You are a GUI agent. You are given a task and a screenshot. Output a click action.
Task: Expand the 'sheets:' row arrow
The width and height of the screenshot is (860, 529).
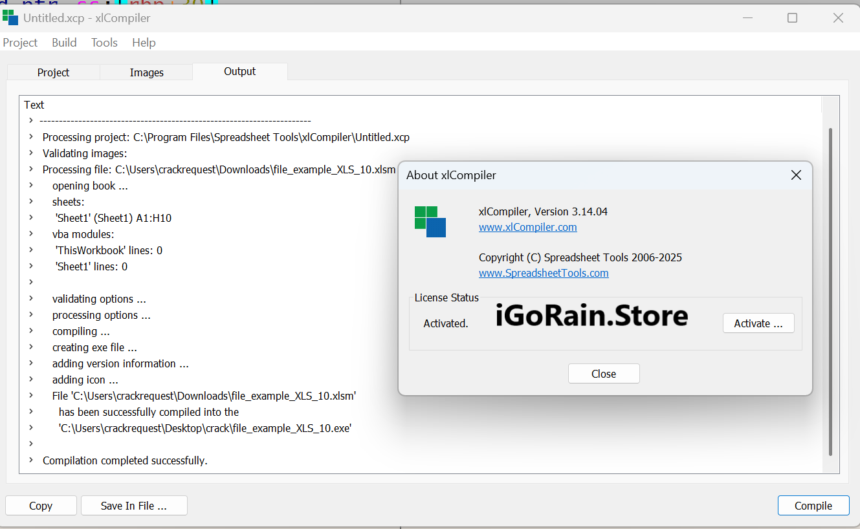pos(31,202)
